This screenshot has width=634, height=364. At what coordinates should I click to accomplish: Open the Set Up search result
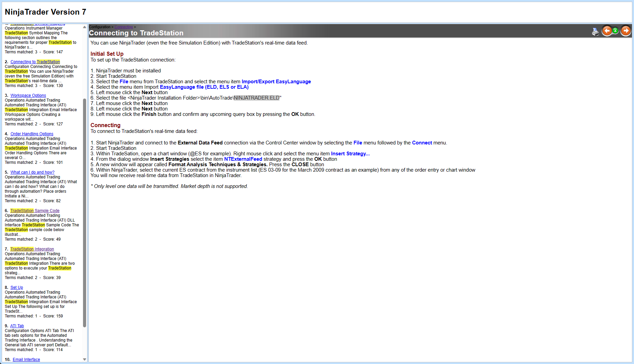16,287
